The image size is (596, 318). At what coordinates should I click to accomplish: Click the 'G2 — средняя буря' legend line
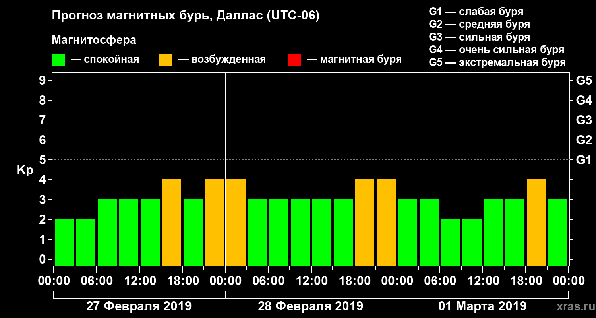coord(480,24)
